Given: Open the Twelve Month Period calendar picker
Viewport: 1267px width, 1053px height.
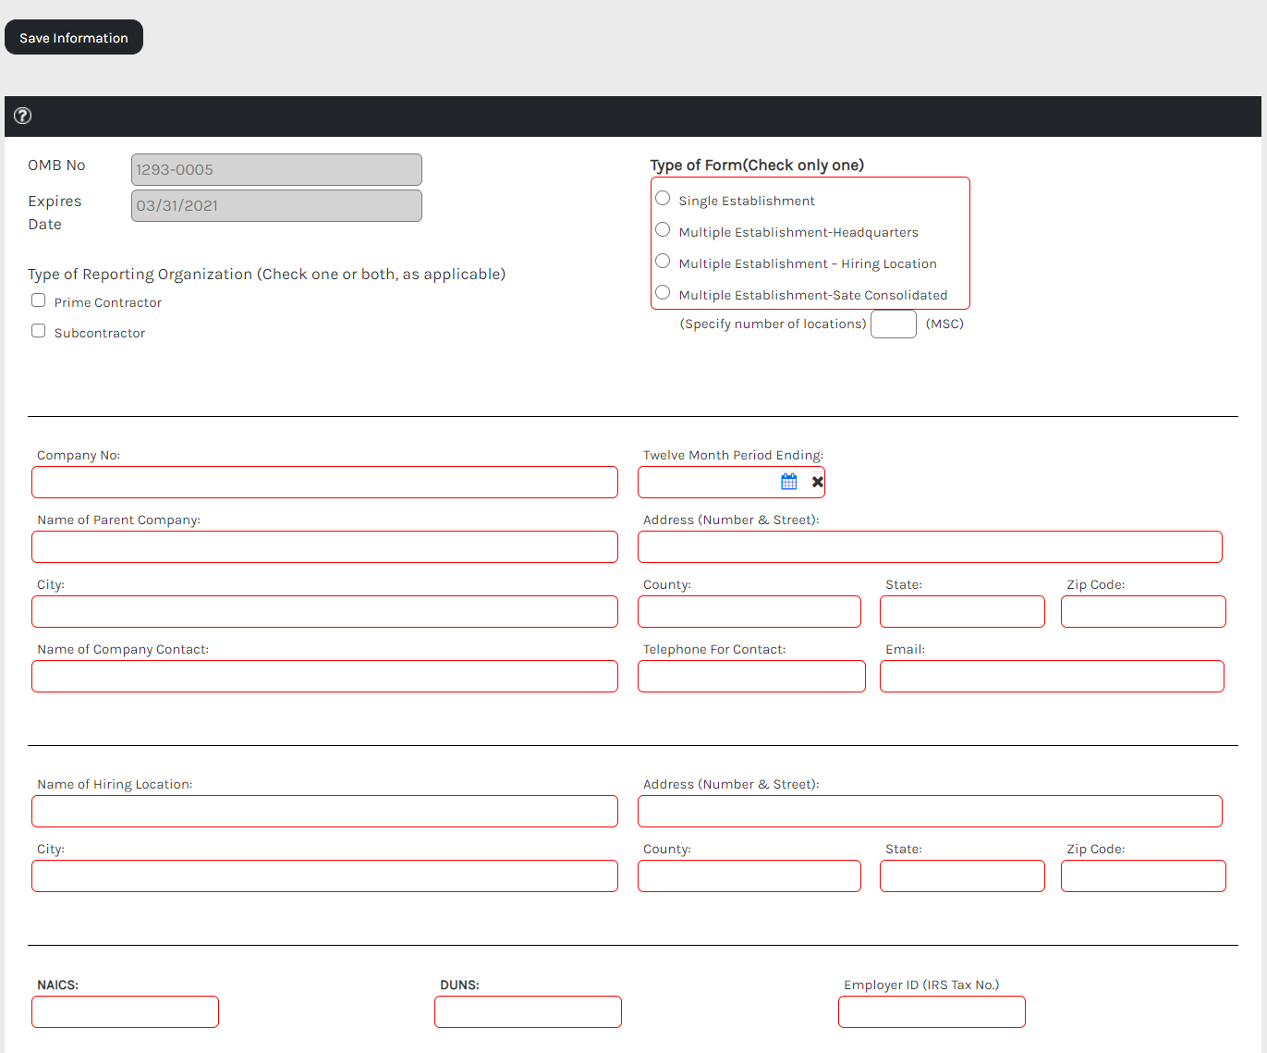Looking at the screenshot, I should [788, 482].
